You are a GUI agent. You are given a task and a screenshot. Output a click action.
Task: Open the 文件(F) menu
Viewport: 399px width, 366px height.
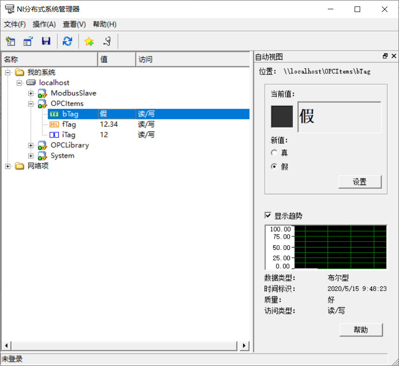point(15,24)
